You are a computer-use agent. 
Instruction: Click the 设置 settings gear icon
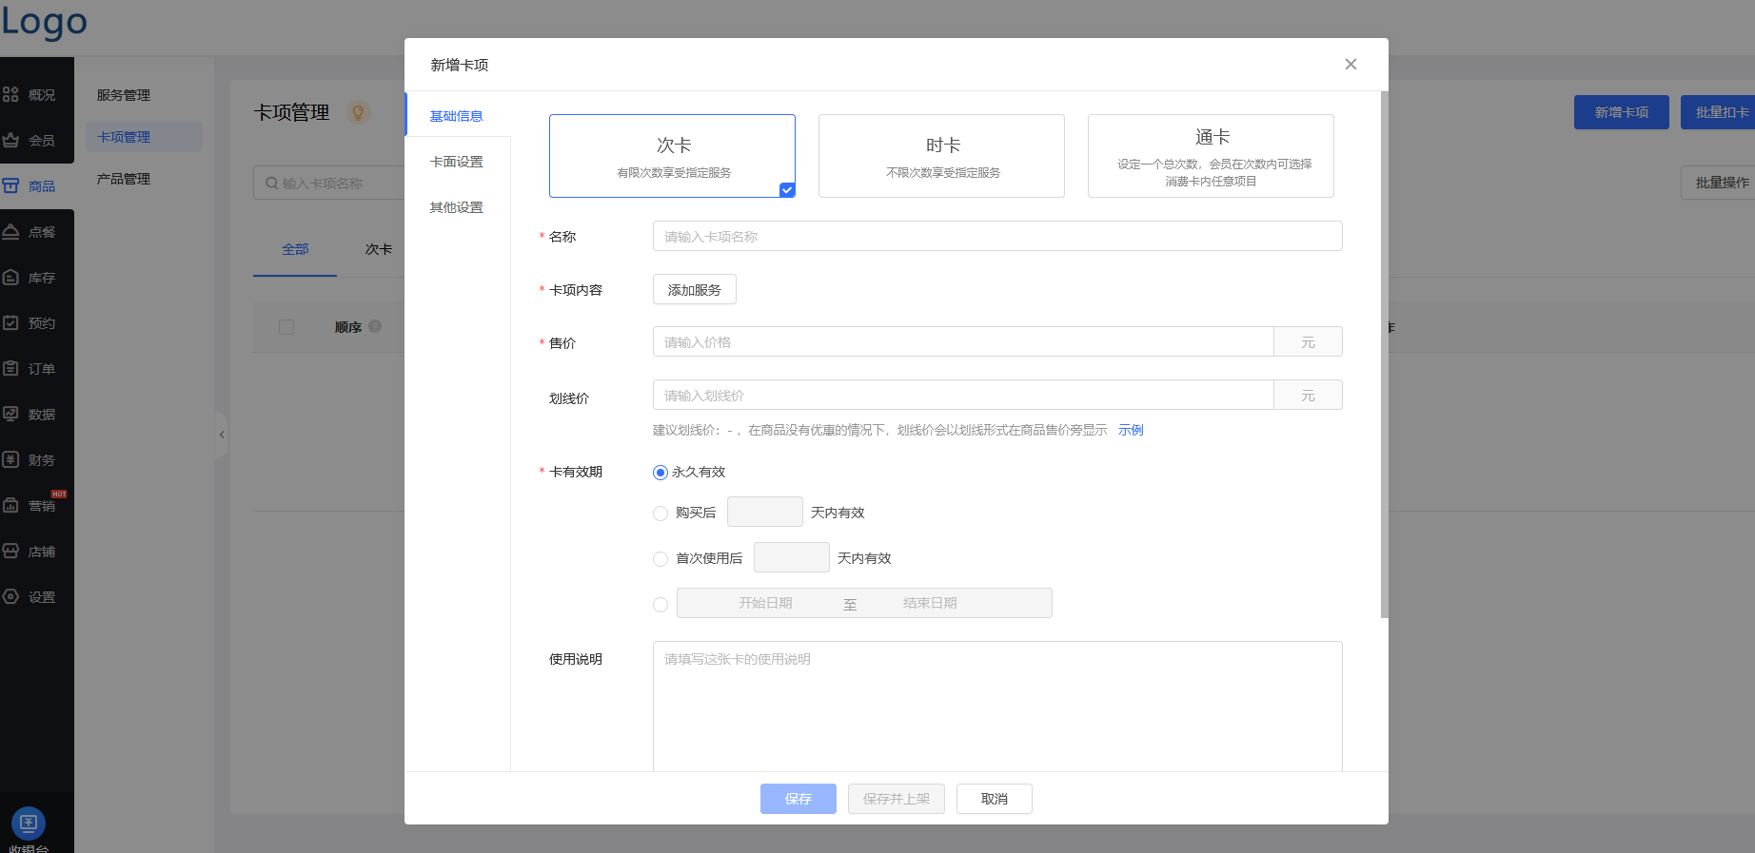click(11, 597)
